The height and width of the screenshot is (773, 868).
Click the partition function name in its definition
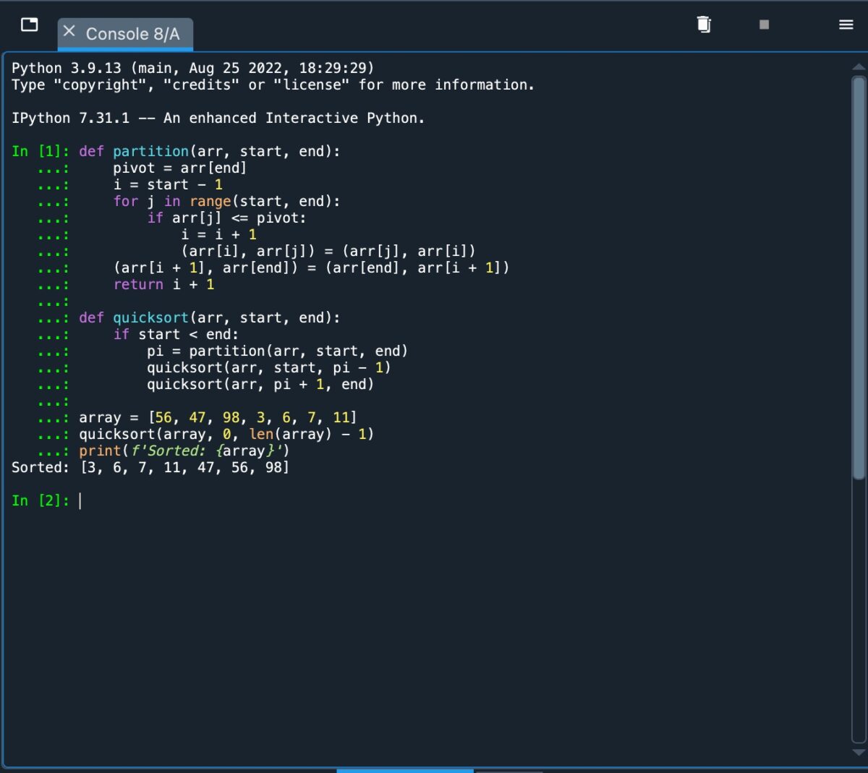coord(150,151)
